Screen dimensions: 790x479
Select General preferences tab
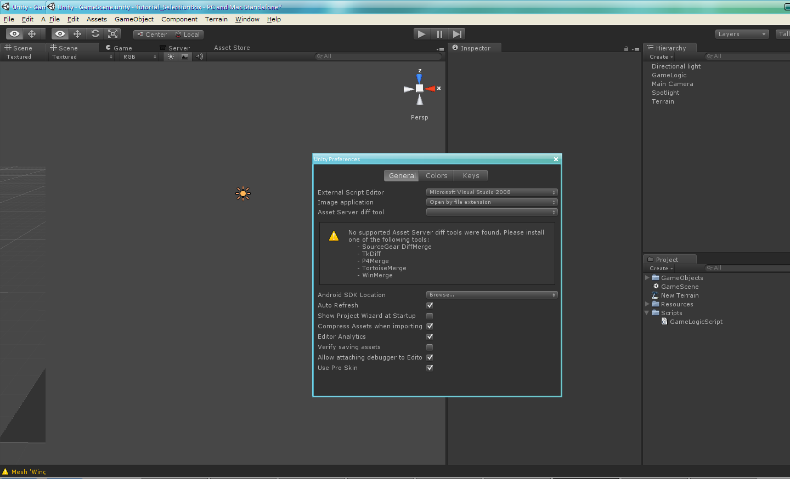point(402,176)
